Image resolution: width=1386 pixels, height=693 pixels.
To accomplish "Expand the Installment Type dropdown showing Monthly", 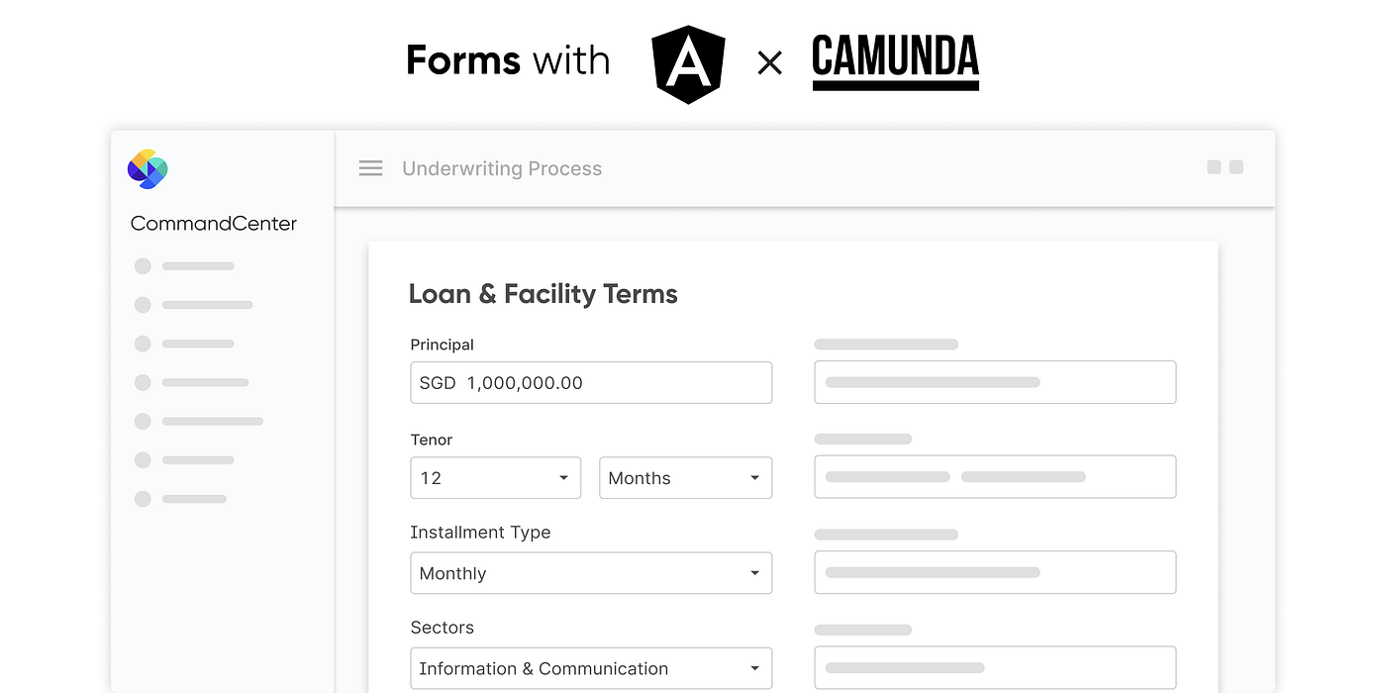I will (x=591, y=572).
